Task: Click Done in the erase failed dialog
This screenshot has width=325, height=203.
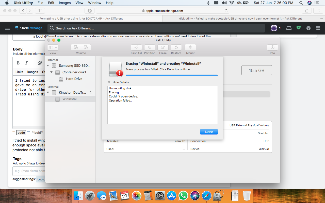Action: 209,132
